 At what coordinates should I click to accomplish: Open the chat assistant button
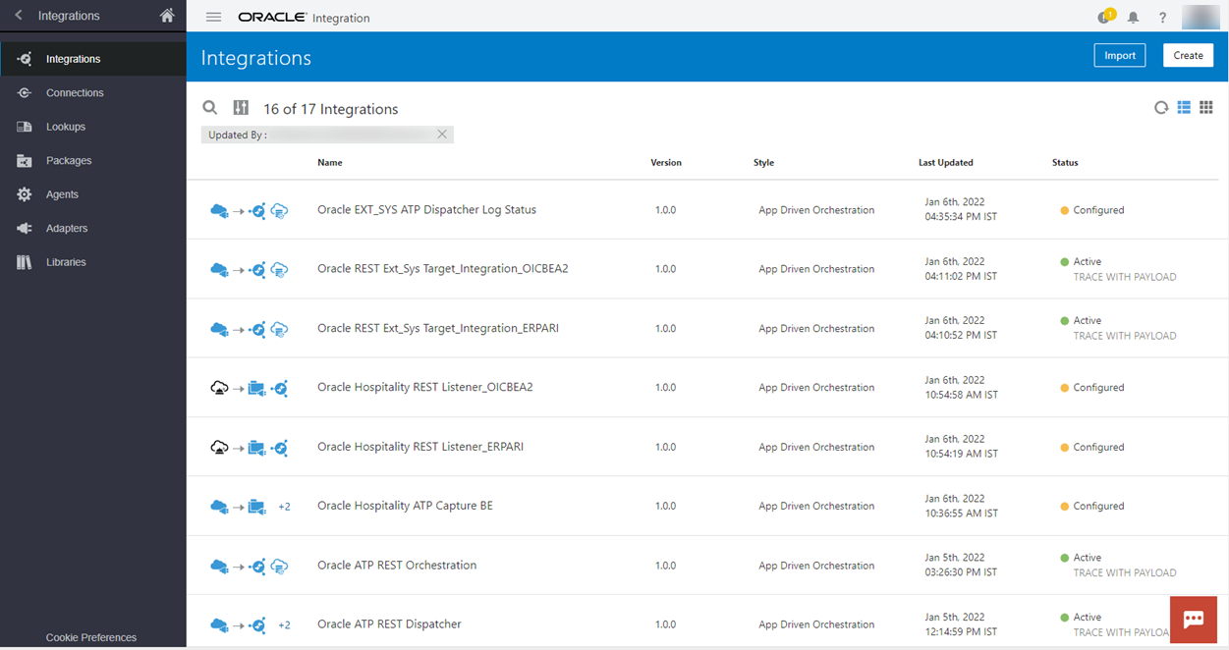[1194, 620]
